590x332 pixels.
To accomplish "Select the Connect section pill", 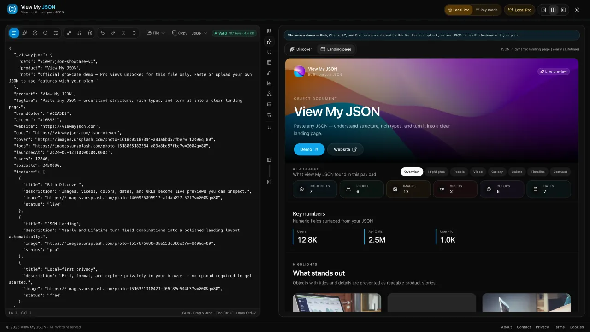I will [x=560, y=172].
